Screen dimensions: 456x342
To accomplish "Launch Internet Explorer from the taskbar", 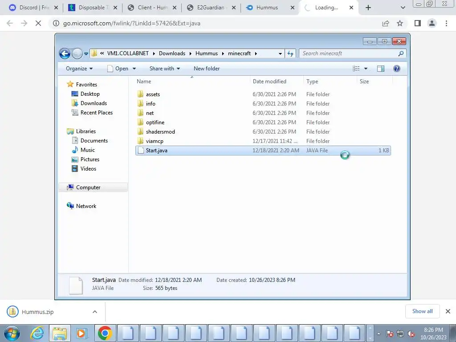I will [x=37, y=333].
